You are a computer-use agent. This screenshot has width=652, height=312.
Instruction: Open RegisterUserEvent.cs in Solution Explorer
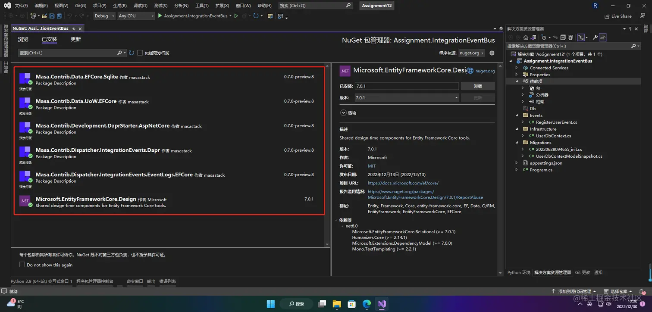coord(556,122)
